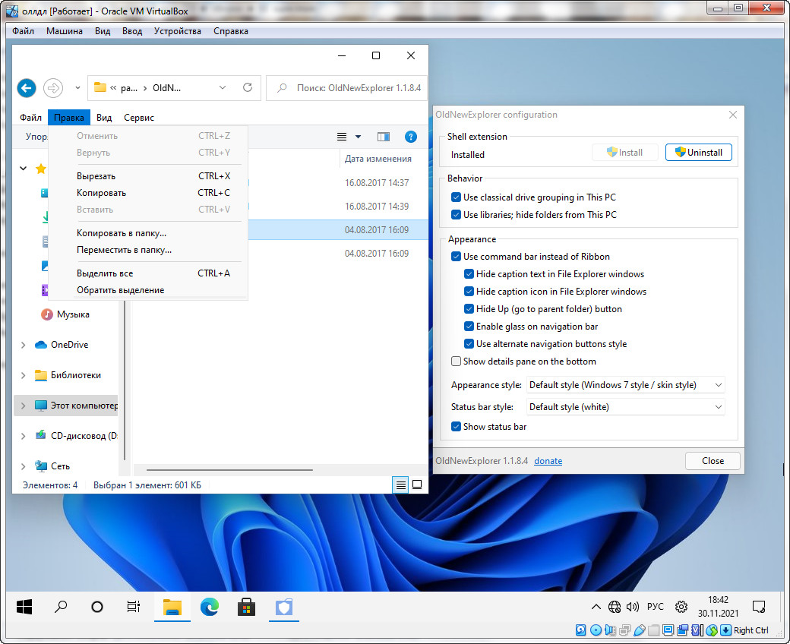This screenshot has width=790, height=644.
Task: Open the Windows Start menu
Action: (x=24, y=607)
